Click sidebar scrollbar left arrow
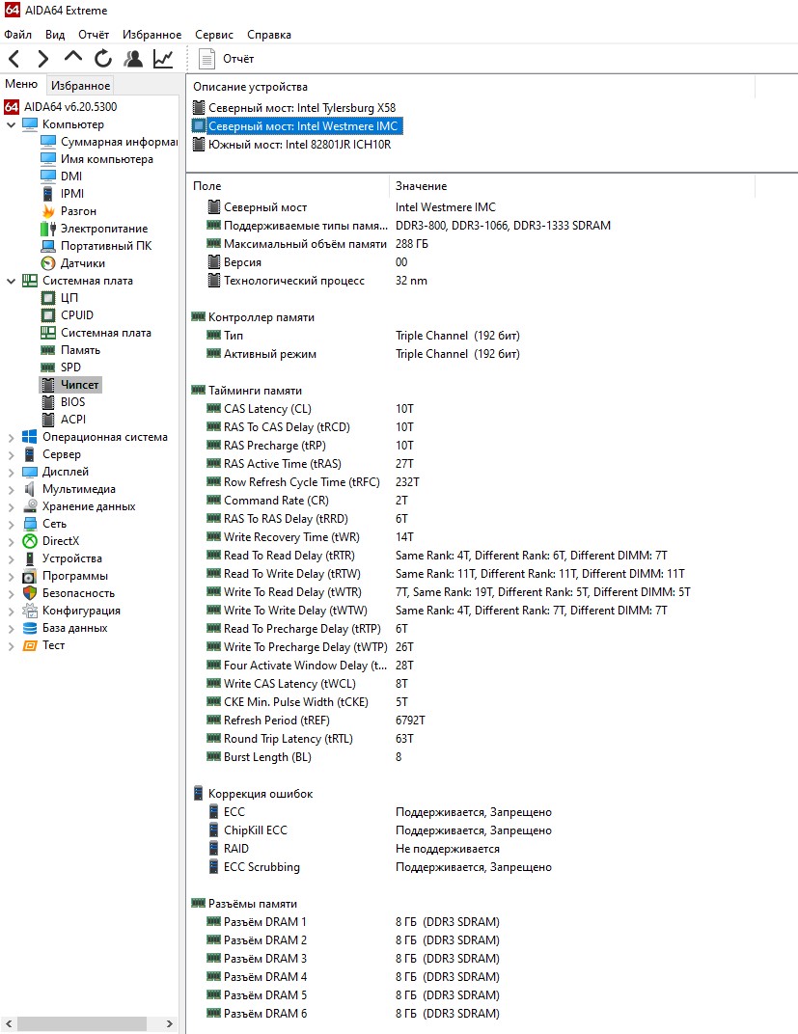The width and height of the screenshot is (798, 1034). click(x=9, y=1023)
